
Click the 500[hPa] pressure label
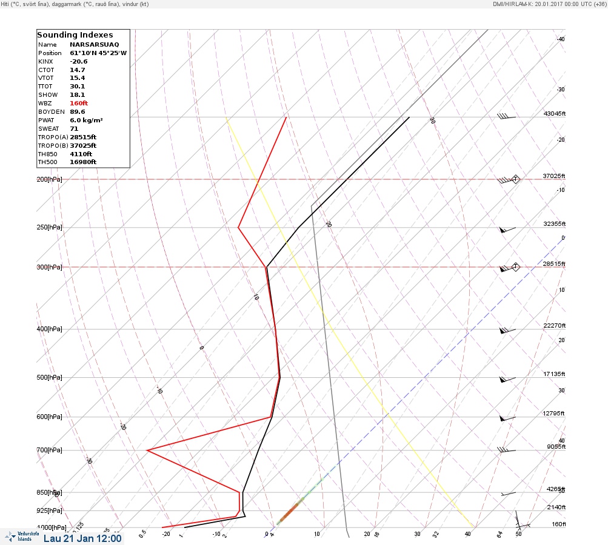coord(49,378)
